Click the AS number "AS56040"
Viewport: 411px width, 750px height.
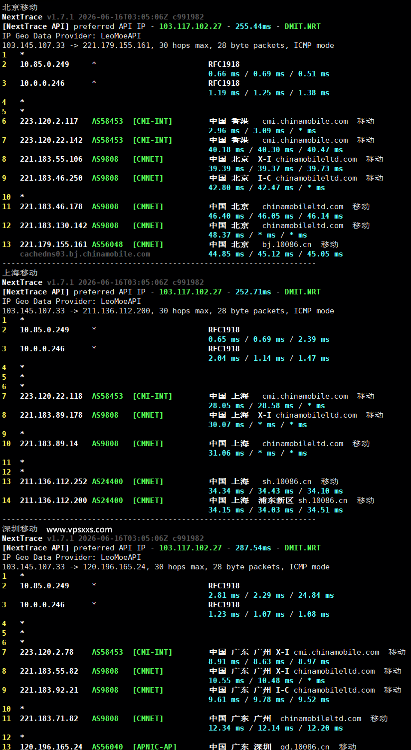(x=107, y=747)
